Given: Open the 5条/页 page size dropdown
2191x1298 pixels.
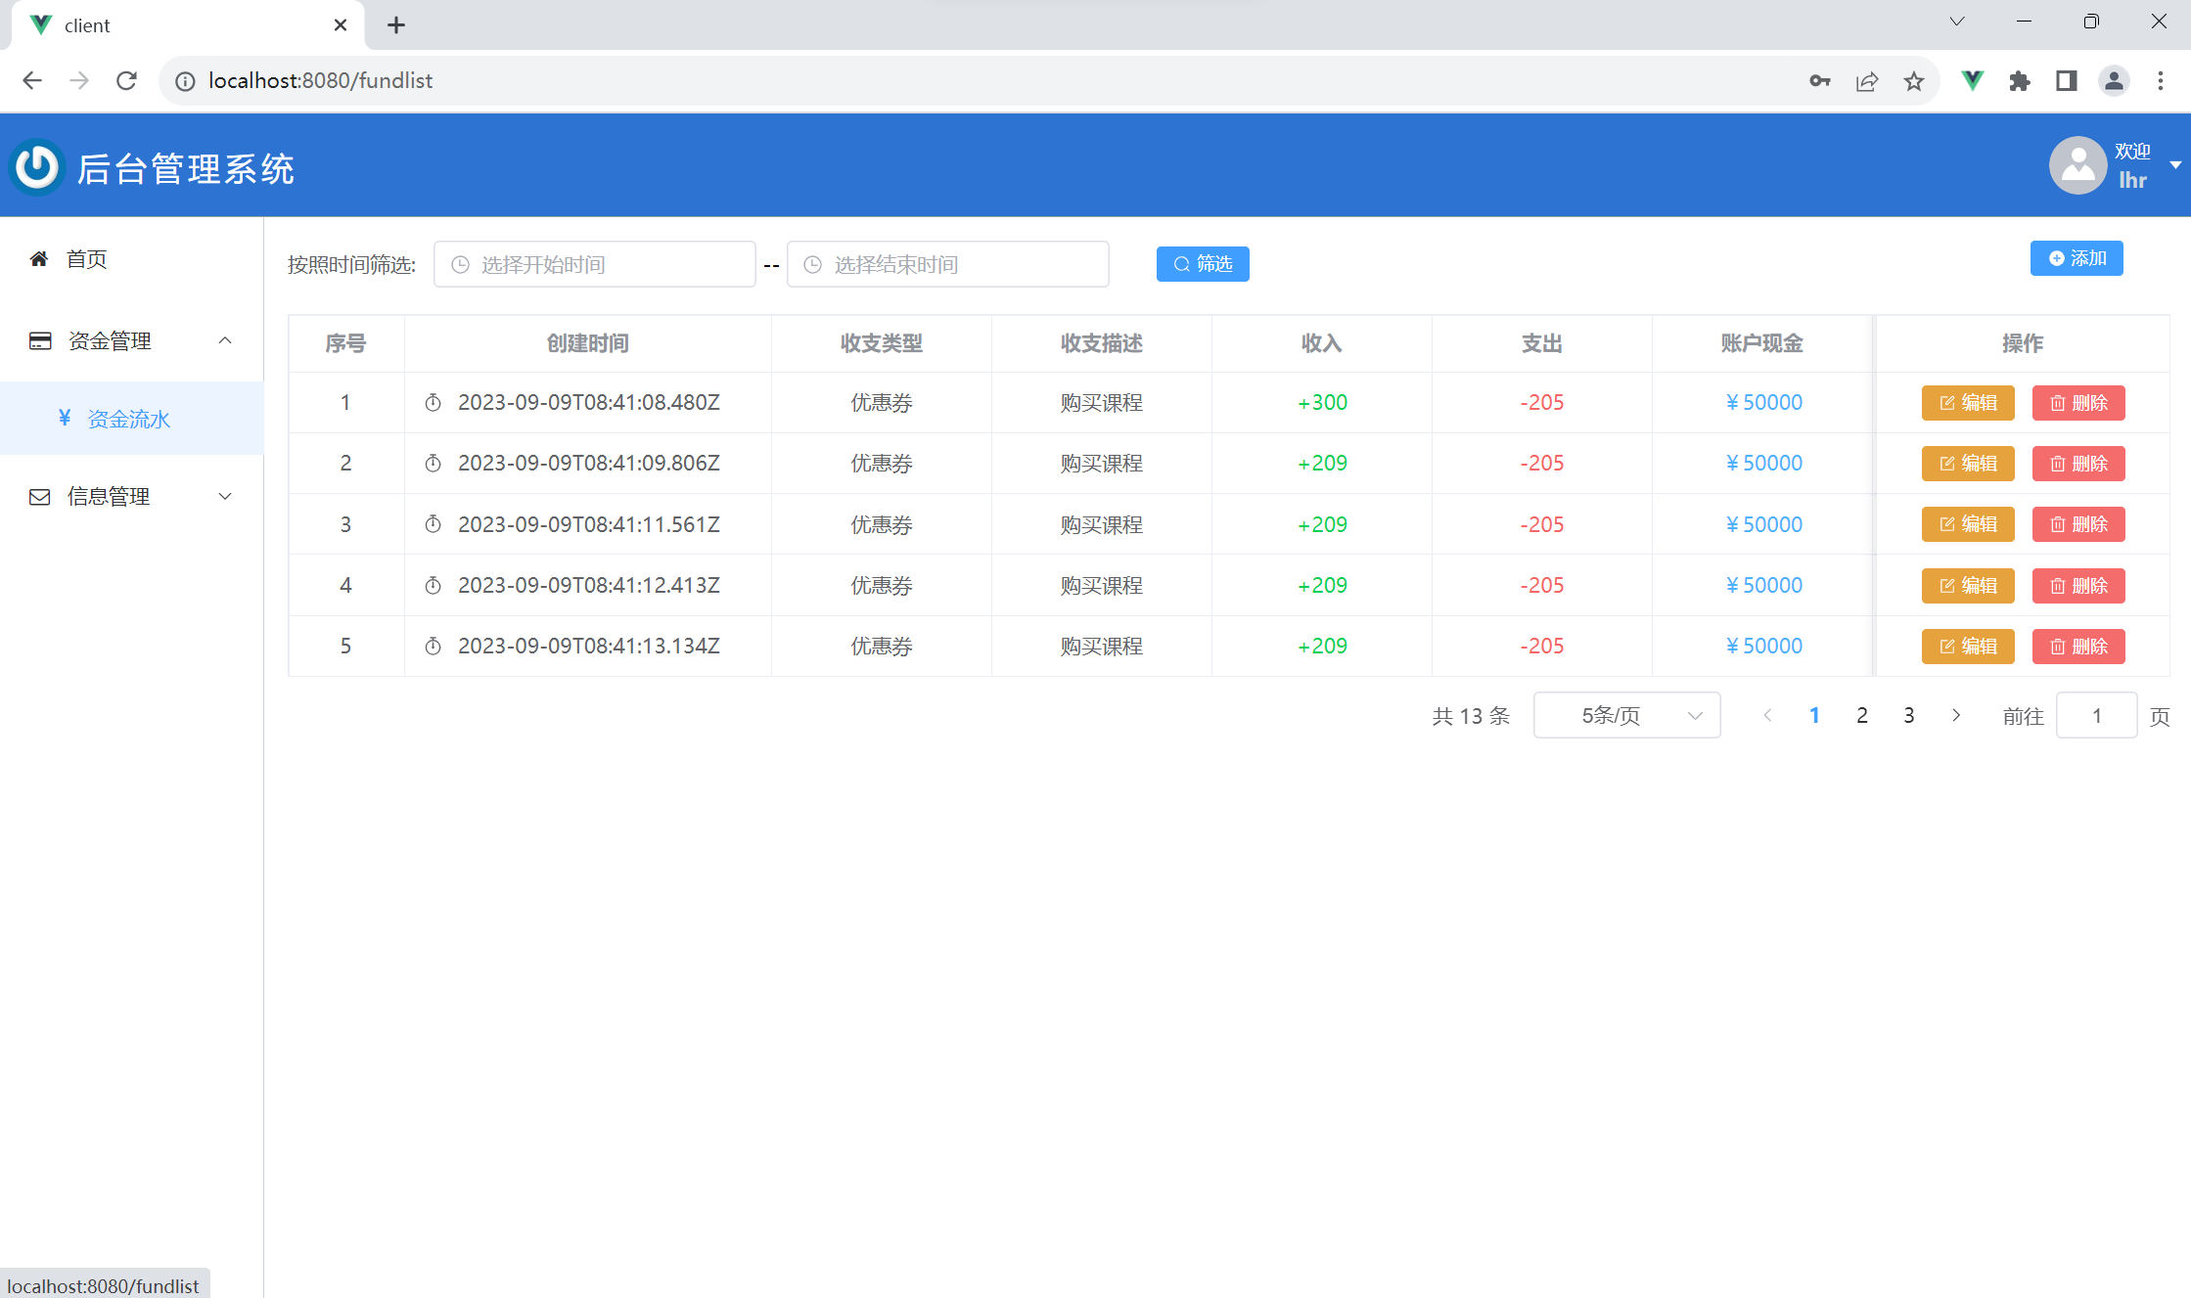Looking at the screenshot, I should pyautogui.click(x=1626, y=716).
